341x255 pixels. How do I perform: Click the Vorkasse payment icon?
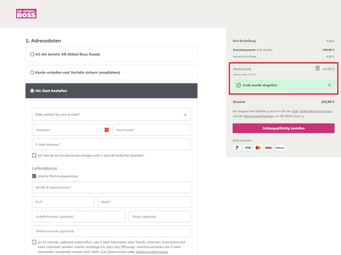(x=280, y=148)
